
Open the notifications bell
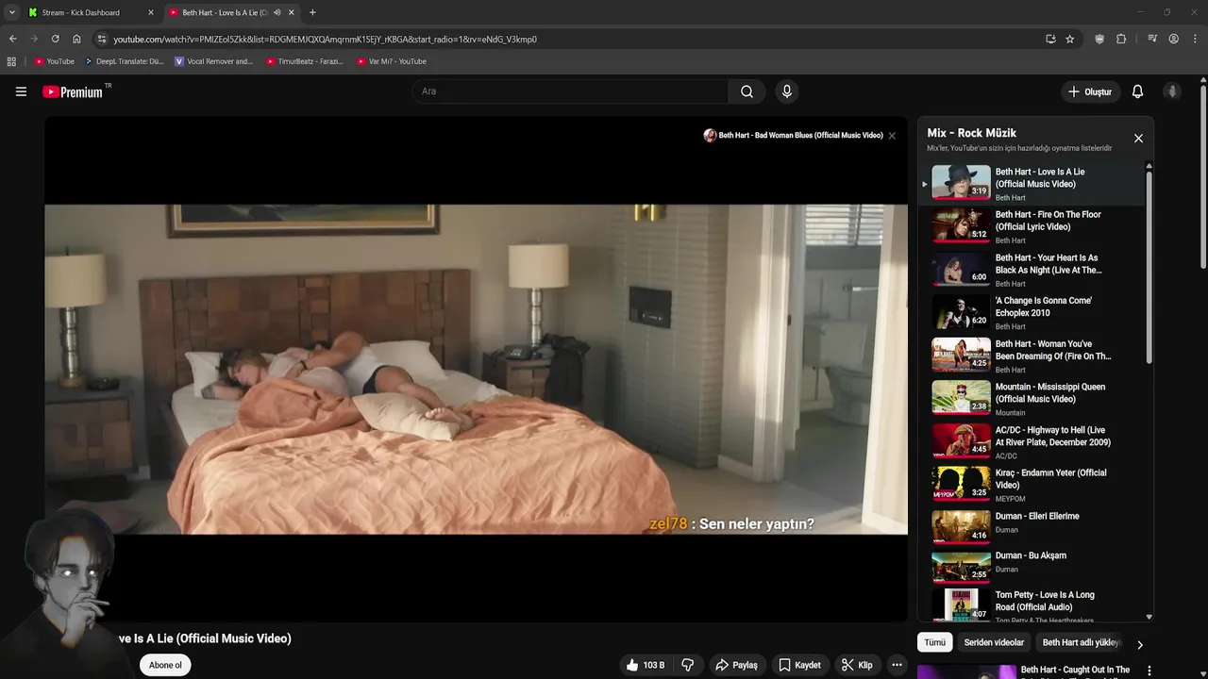pos(1137,91)
